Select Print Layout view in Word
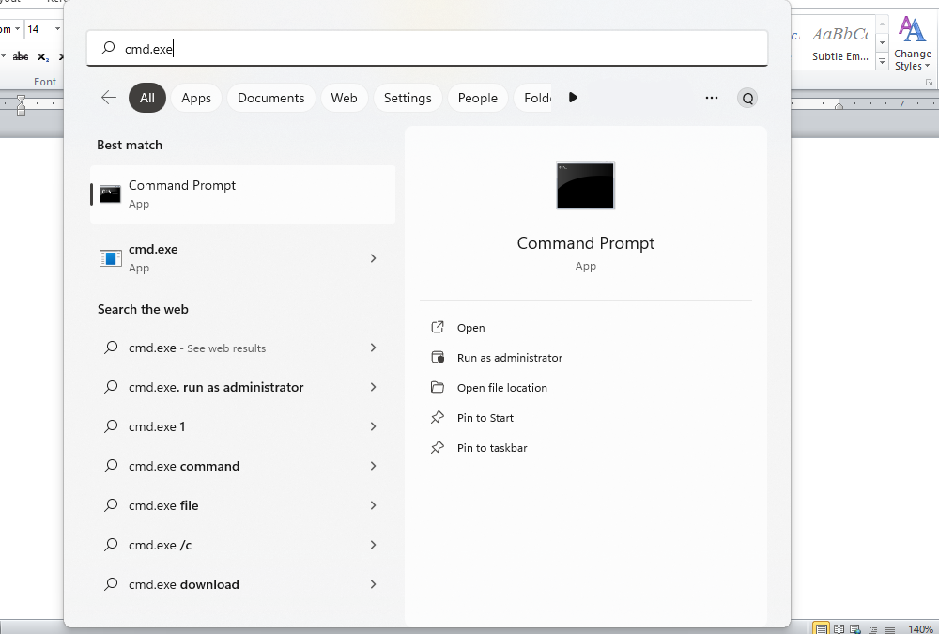Screen dimensions: 939x634 click(821, 628)
